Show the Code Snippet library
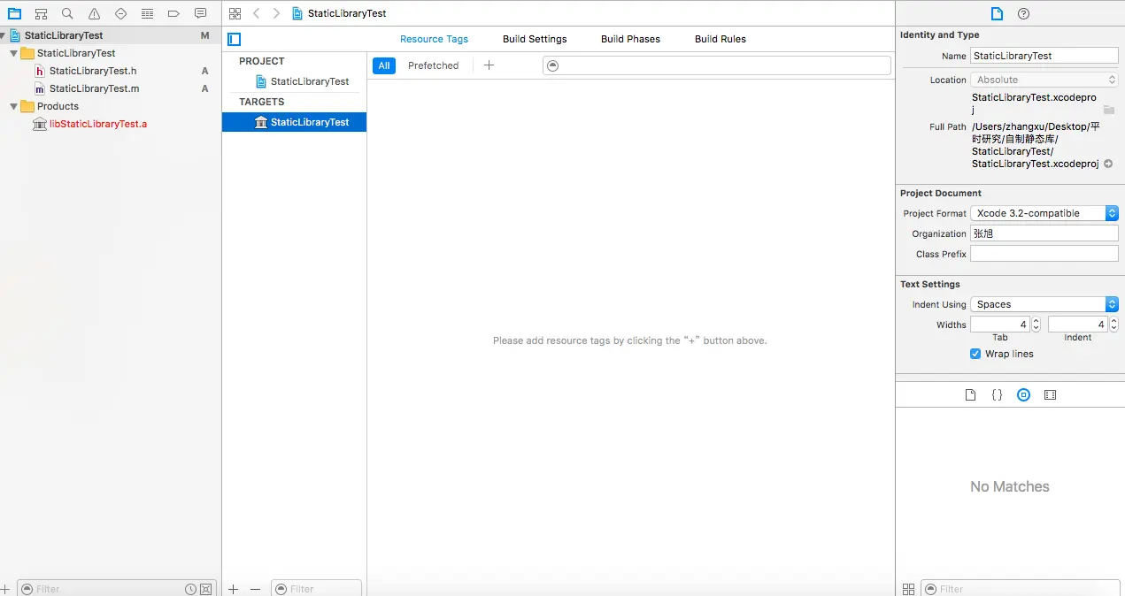 pos(997,395)
